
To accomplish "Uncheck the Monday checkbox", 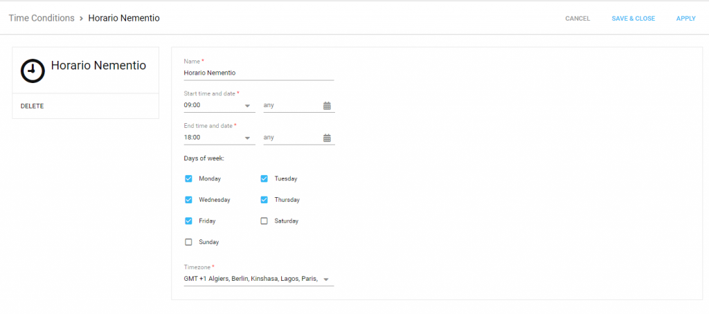I will [188, 178].
